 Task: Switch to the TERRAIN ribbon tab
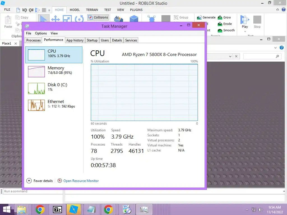pyautogui.click(x=92, y=10)
